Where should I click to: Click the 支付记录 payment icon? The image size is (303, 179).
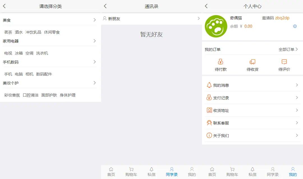coord(209,98)
